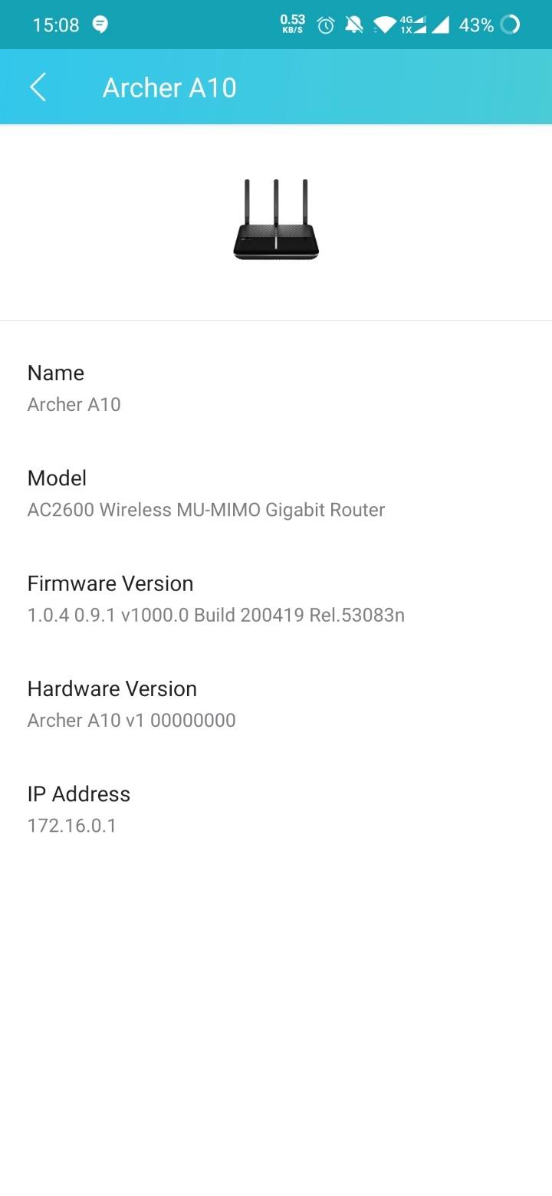
Task: Tap the network speed KB/s indicator
Action: (x=292, y=24)
